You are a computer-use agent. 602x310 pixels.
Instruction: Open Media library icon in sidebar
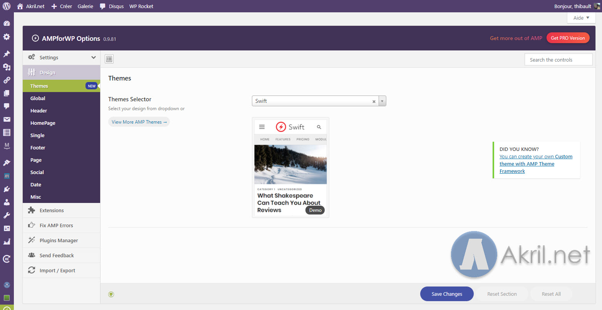coord(7,67)
